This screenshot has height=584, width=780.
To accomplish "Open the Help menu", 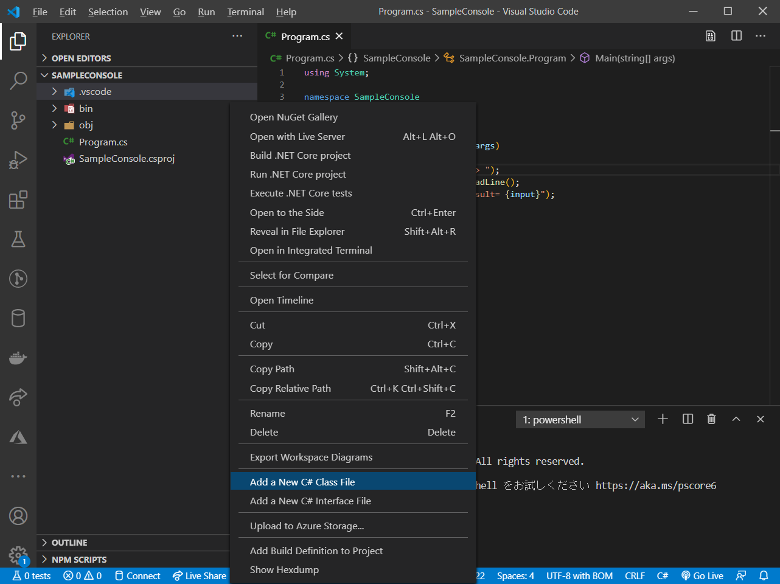I will [286, 12].
